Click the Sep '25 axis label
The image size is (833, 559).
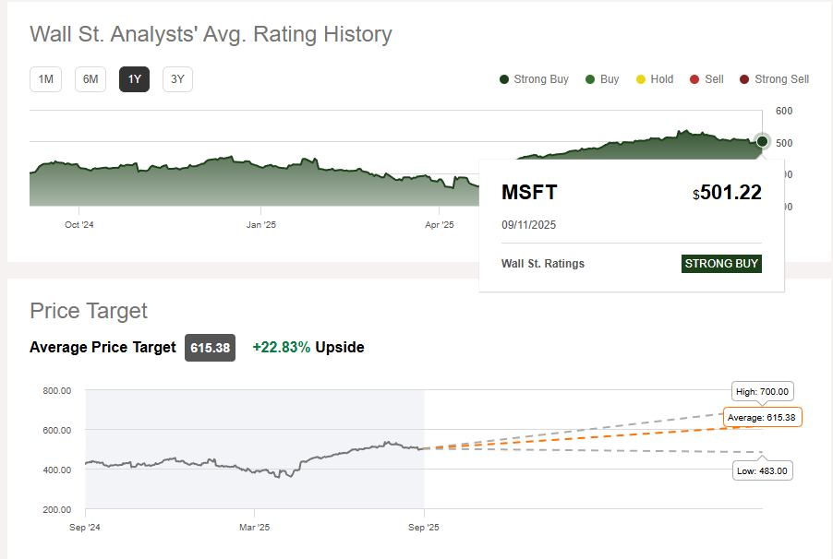[423, 528]
